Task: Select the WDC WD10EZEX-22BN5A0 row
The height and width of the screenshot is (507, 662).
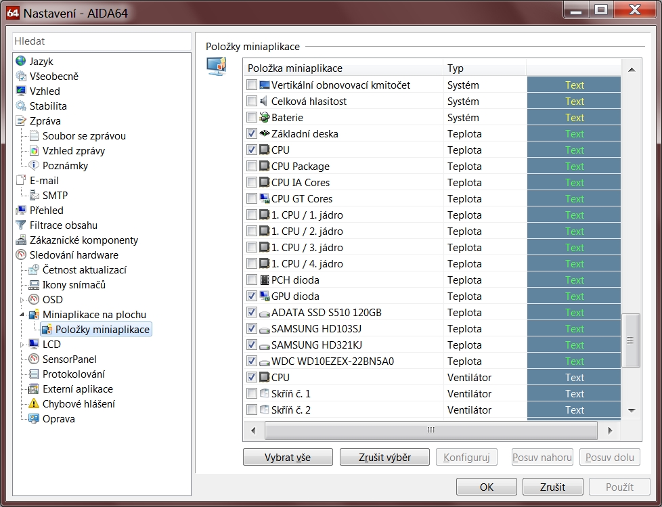Action: click(x=431, y=361)
